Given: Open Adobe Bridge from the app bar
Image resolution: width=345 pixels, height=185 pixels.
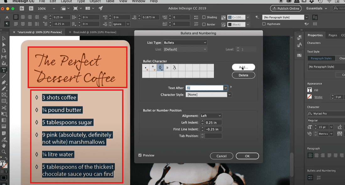Looking at the screenshot, I should (x=21, y=8).
